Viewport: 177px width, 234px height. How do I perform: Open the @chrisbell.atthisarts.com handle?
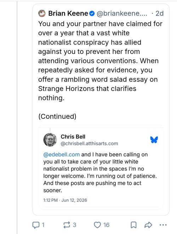tap(89, 143)
